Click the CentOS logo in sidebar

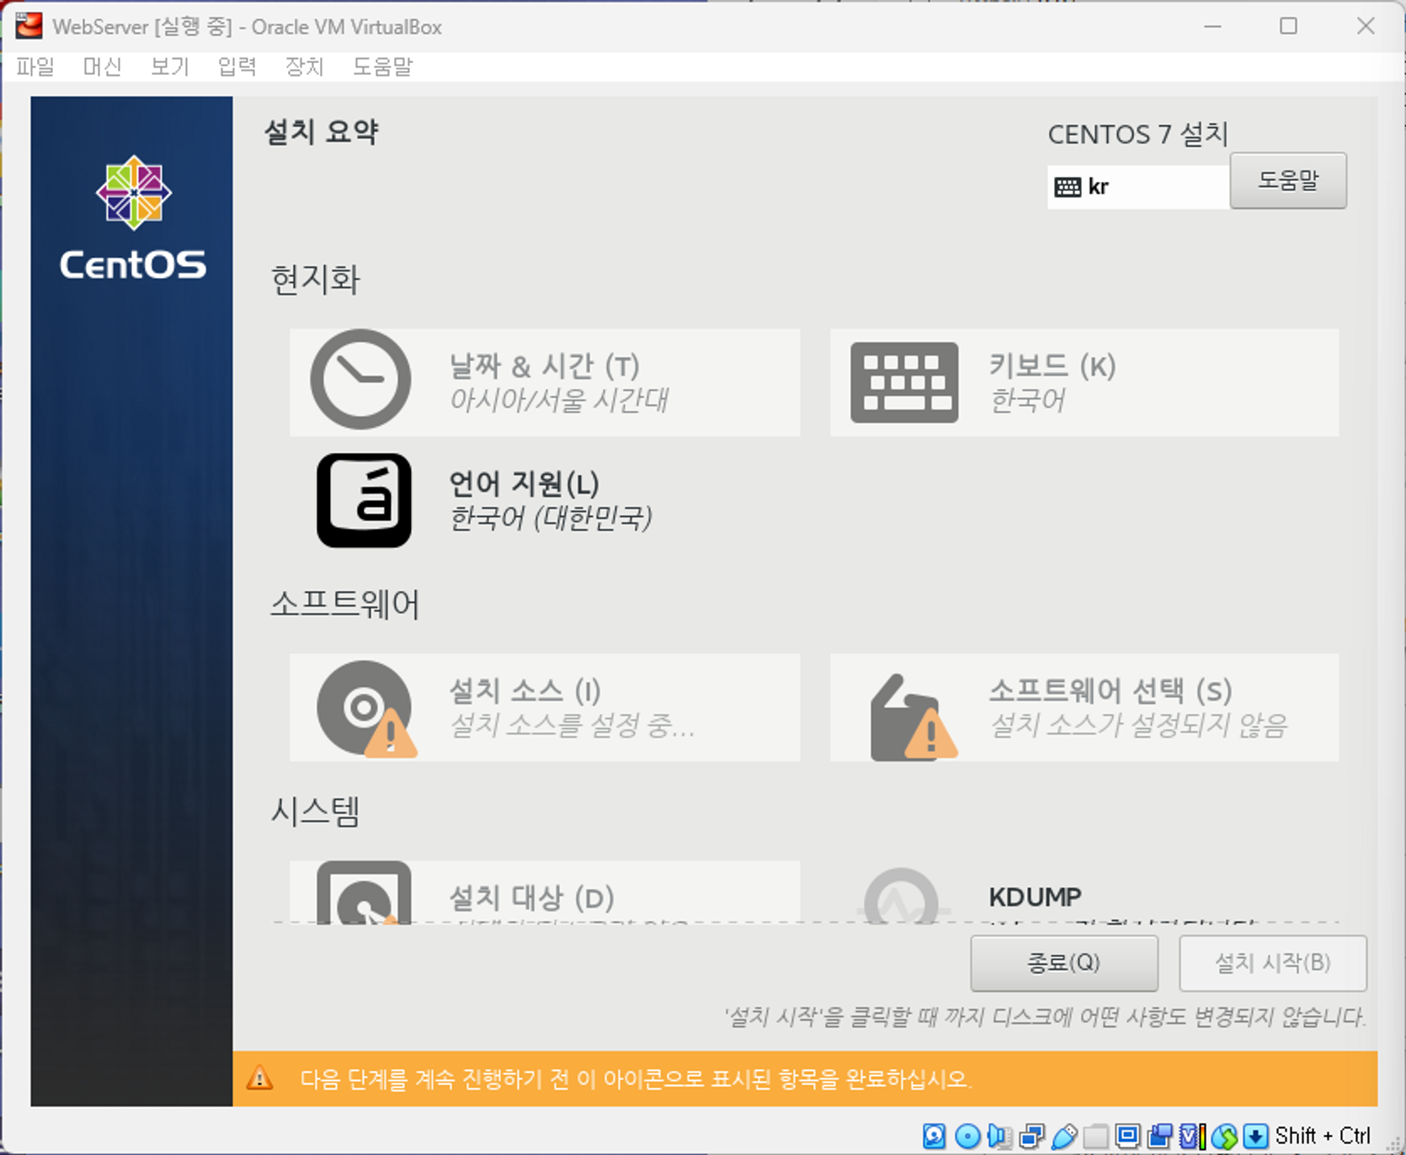(133, 217)
